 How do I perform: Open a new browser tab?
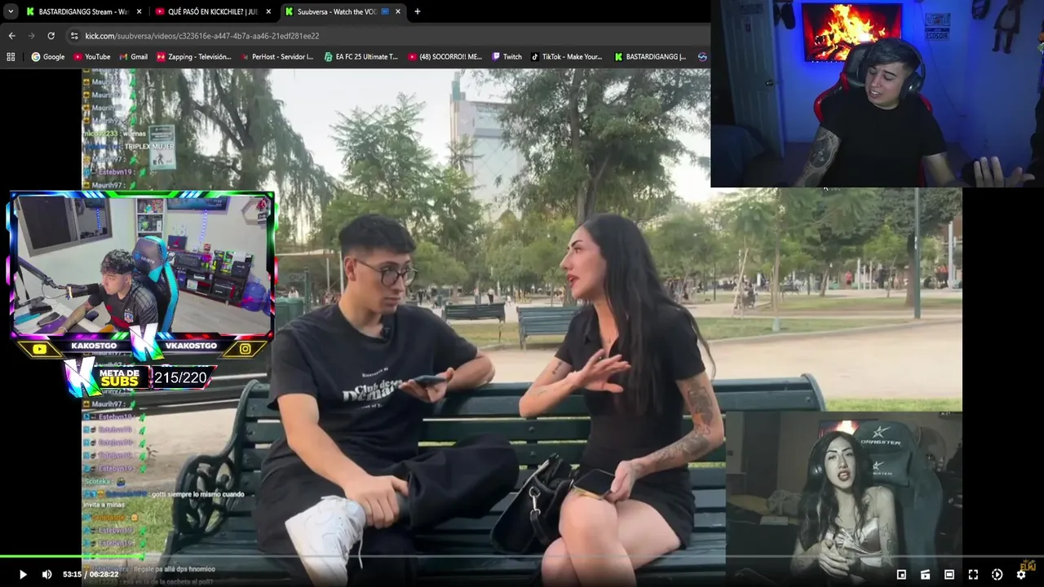[x=418, y=11]
